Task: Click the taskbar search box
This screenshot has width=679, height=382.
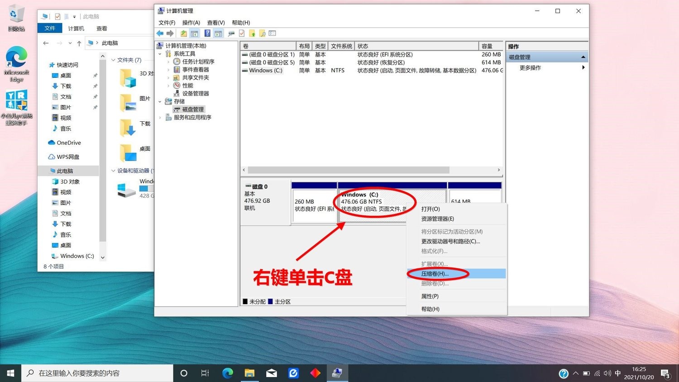Action: point(97,373)
